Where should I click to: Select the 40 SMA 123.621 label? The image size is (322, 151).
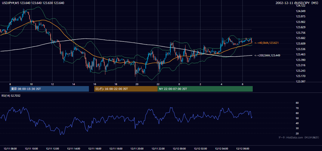click(x=267, y=43)
